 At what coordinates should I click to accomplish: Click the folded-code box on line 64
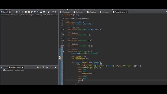coord(91,40)
